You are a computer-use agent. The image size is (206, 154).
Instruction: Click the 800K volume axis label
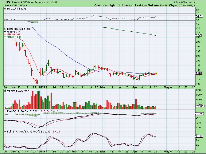(x=199, y=90)
